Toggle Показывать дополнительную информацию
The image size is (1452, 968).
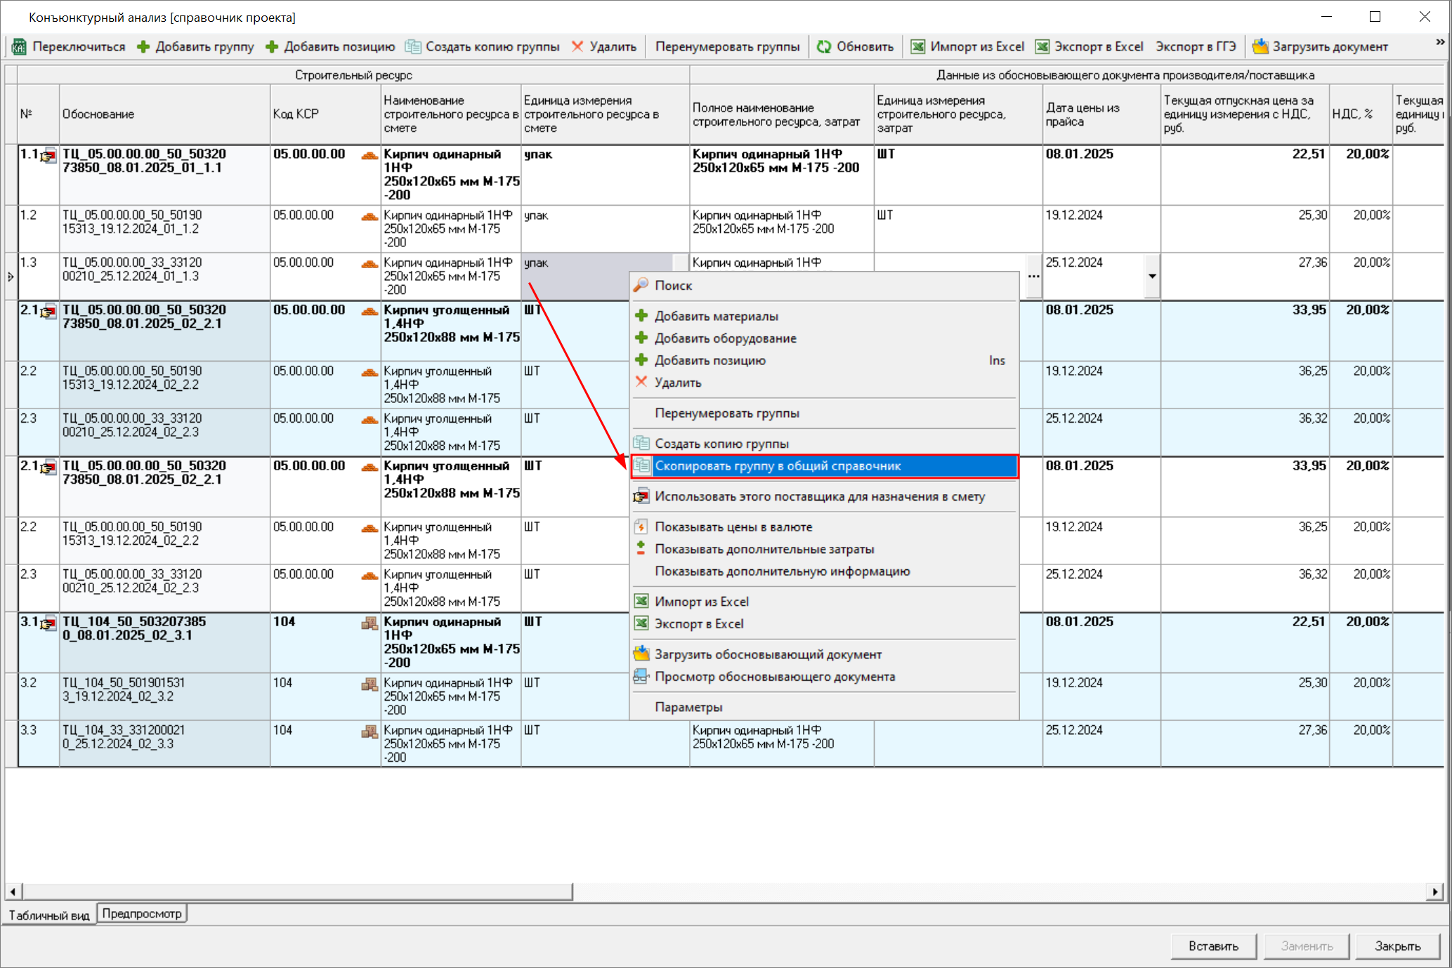[x=824, y=571]
